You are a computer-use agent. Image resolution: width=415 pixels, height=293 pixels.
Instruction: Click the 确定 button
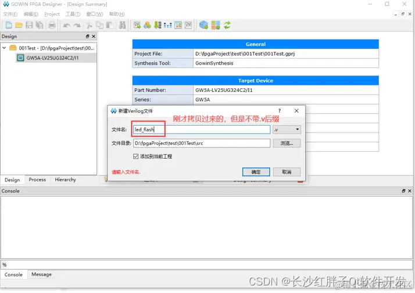click(x=256, y=172)
